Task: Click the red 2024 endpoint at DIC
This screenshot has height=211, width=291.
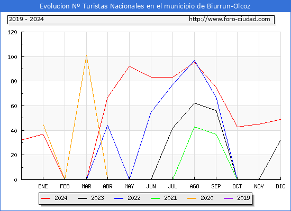Action: [x=280, y=119]
